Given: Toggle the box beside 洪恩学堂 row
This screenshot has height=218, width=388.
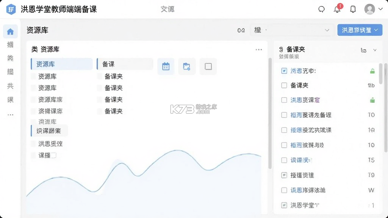Looking at the screenshot, I should tap(284, 206).
